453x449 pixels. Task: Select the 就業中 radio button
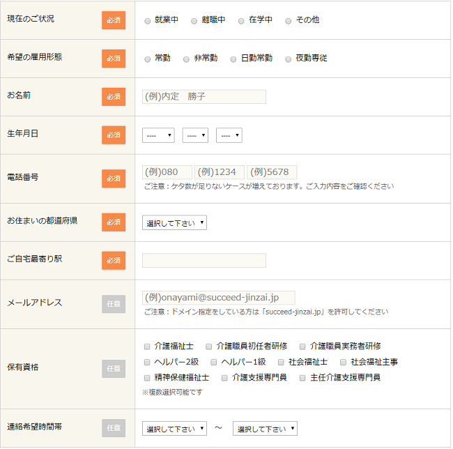pos(147,21)
